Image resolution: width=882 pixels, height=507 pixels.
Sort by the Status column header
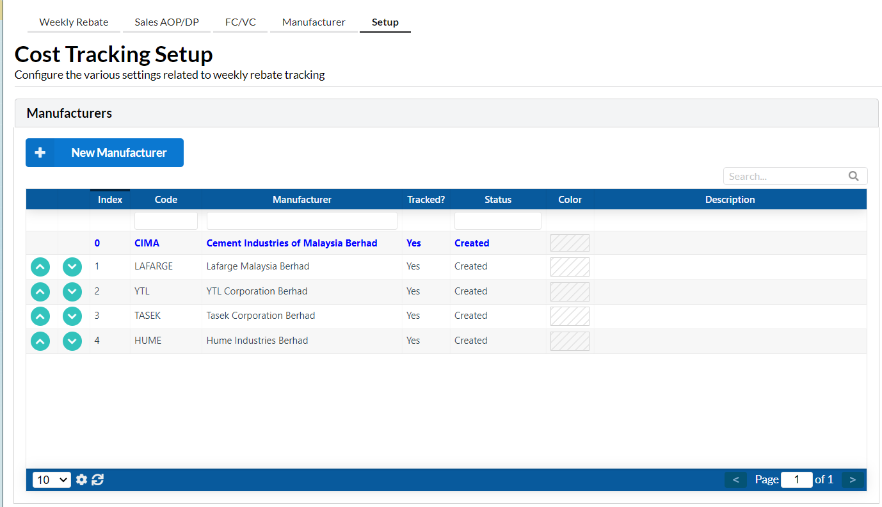498,200
